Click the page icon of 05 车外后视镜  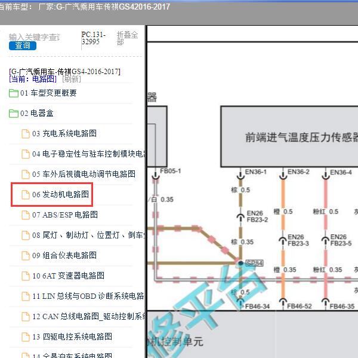[26, 175]
